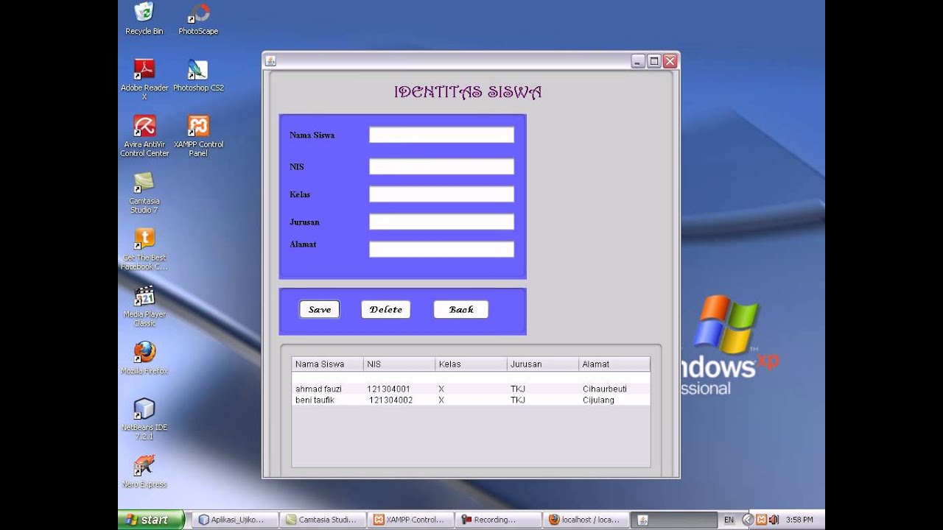
Task: Switch to localhost Firefox taskbar item
Action: click(587, 520)
